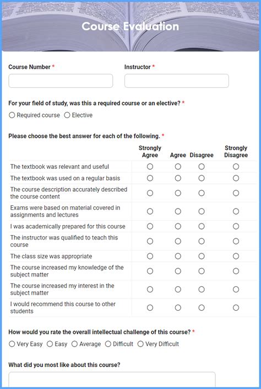Viewport: 261px width, 389px height.
Task: Choose Agree for textbook used on regular basis
Action: click(x=178, y=178)
